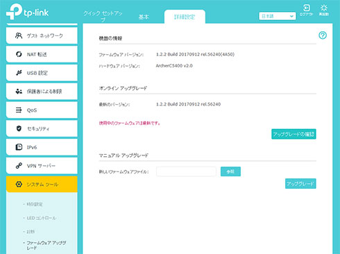Click the QoS lines icon

click(19, 110)
